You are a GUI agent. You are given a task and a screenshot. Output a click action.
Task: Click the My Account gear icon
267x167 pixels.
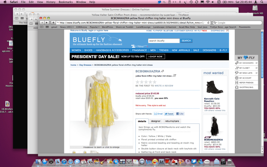tap(237, 78)
